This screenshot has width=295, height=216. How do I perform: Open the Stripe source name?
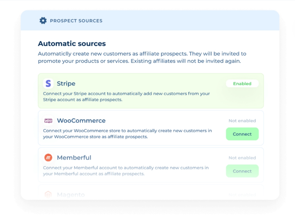click(66, 84)
